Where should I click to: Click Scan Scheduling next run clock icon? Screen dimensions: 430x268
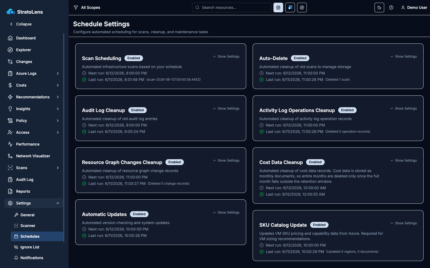click(x=84, y=73)
